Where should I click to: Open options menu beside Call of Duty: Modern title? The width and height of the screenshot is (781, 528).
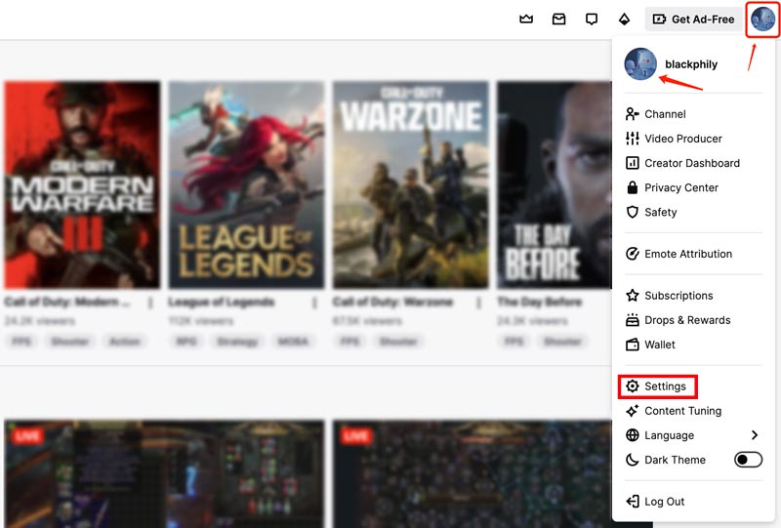(150, 303)
